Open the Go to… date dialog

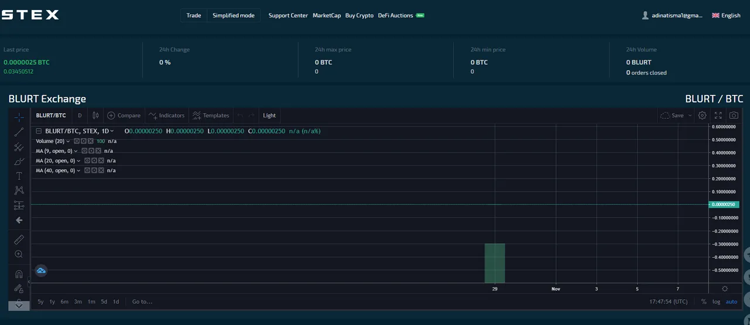click(142, 302)
